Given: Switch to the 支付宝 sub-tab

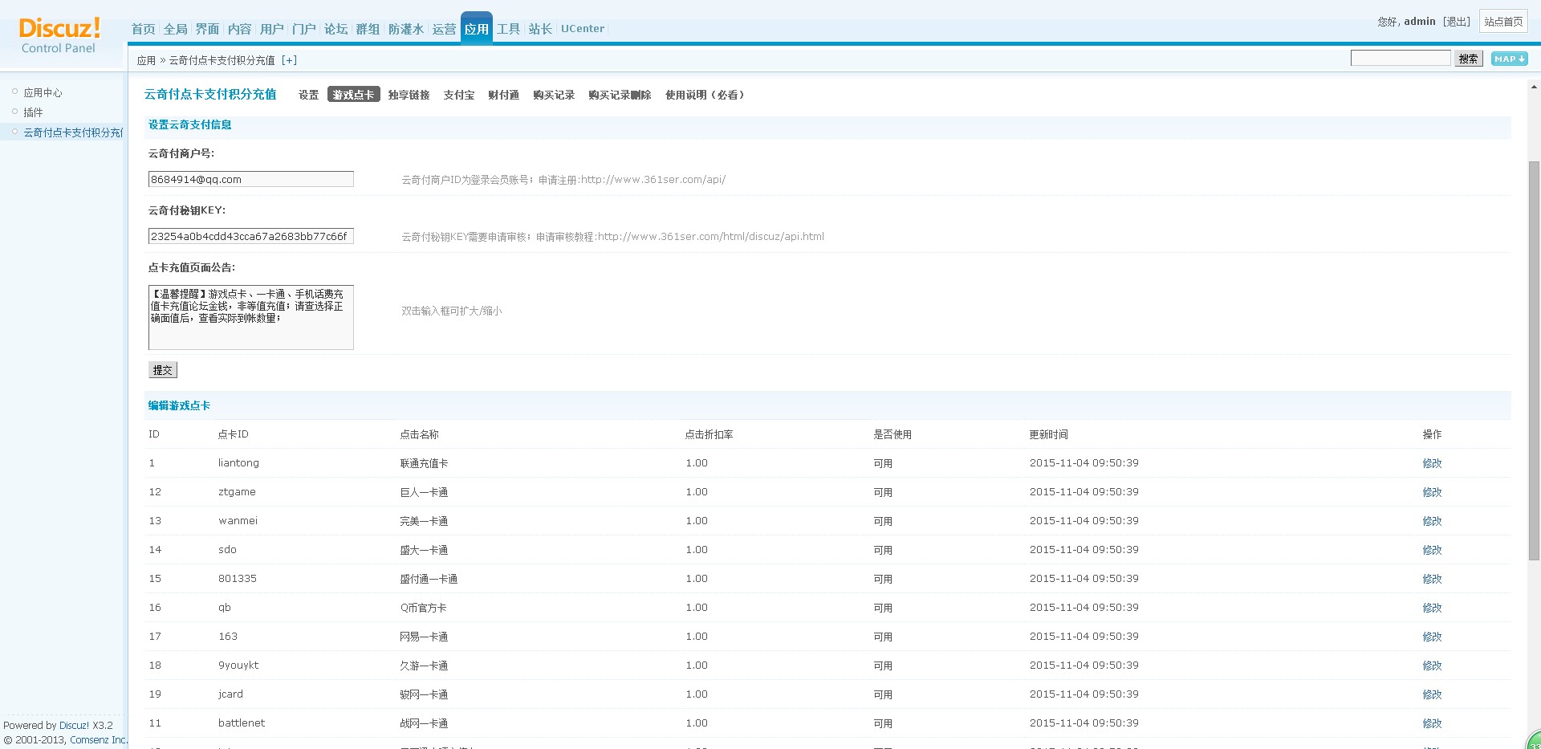Looking at the screenshot, I should coord(458,95).
